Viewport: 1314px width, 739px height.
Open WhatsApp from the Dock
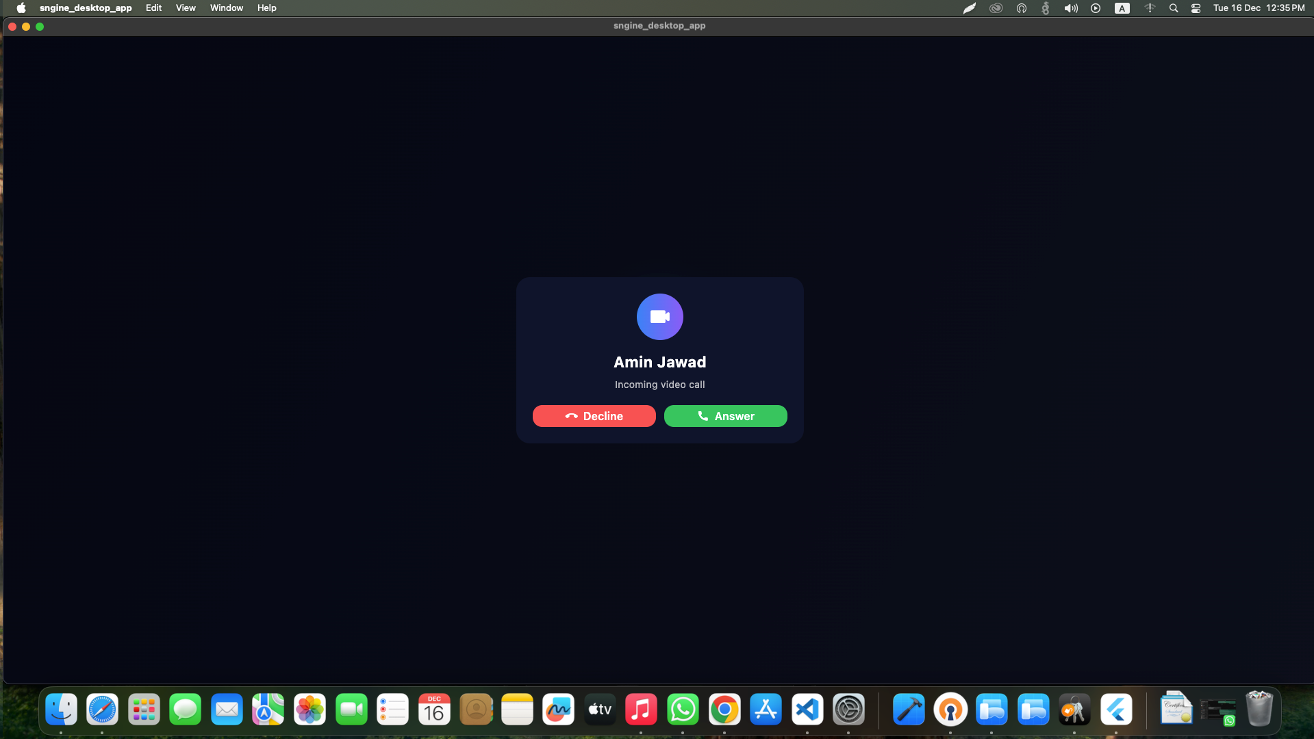tap(683, 710)
